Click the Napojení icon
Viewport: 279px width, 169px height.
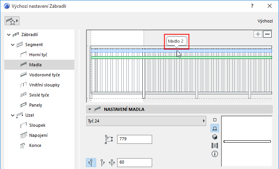(x=23, y=135)
